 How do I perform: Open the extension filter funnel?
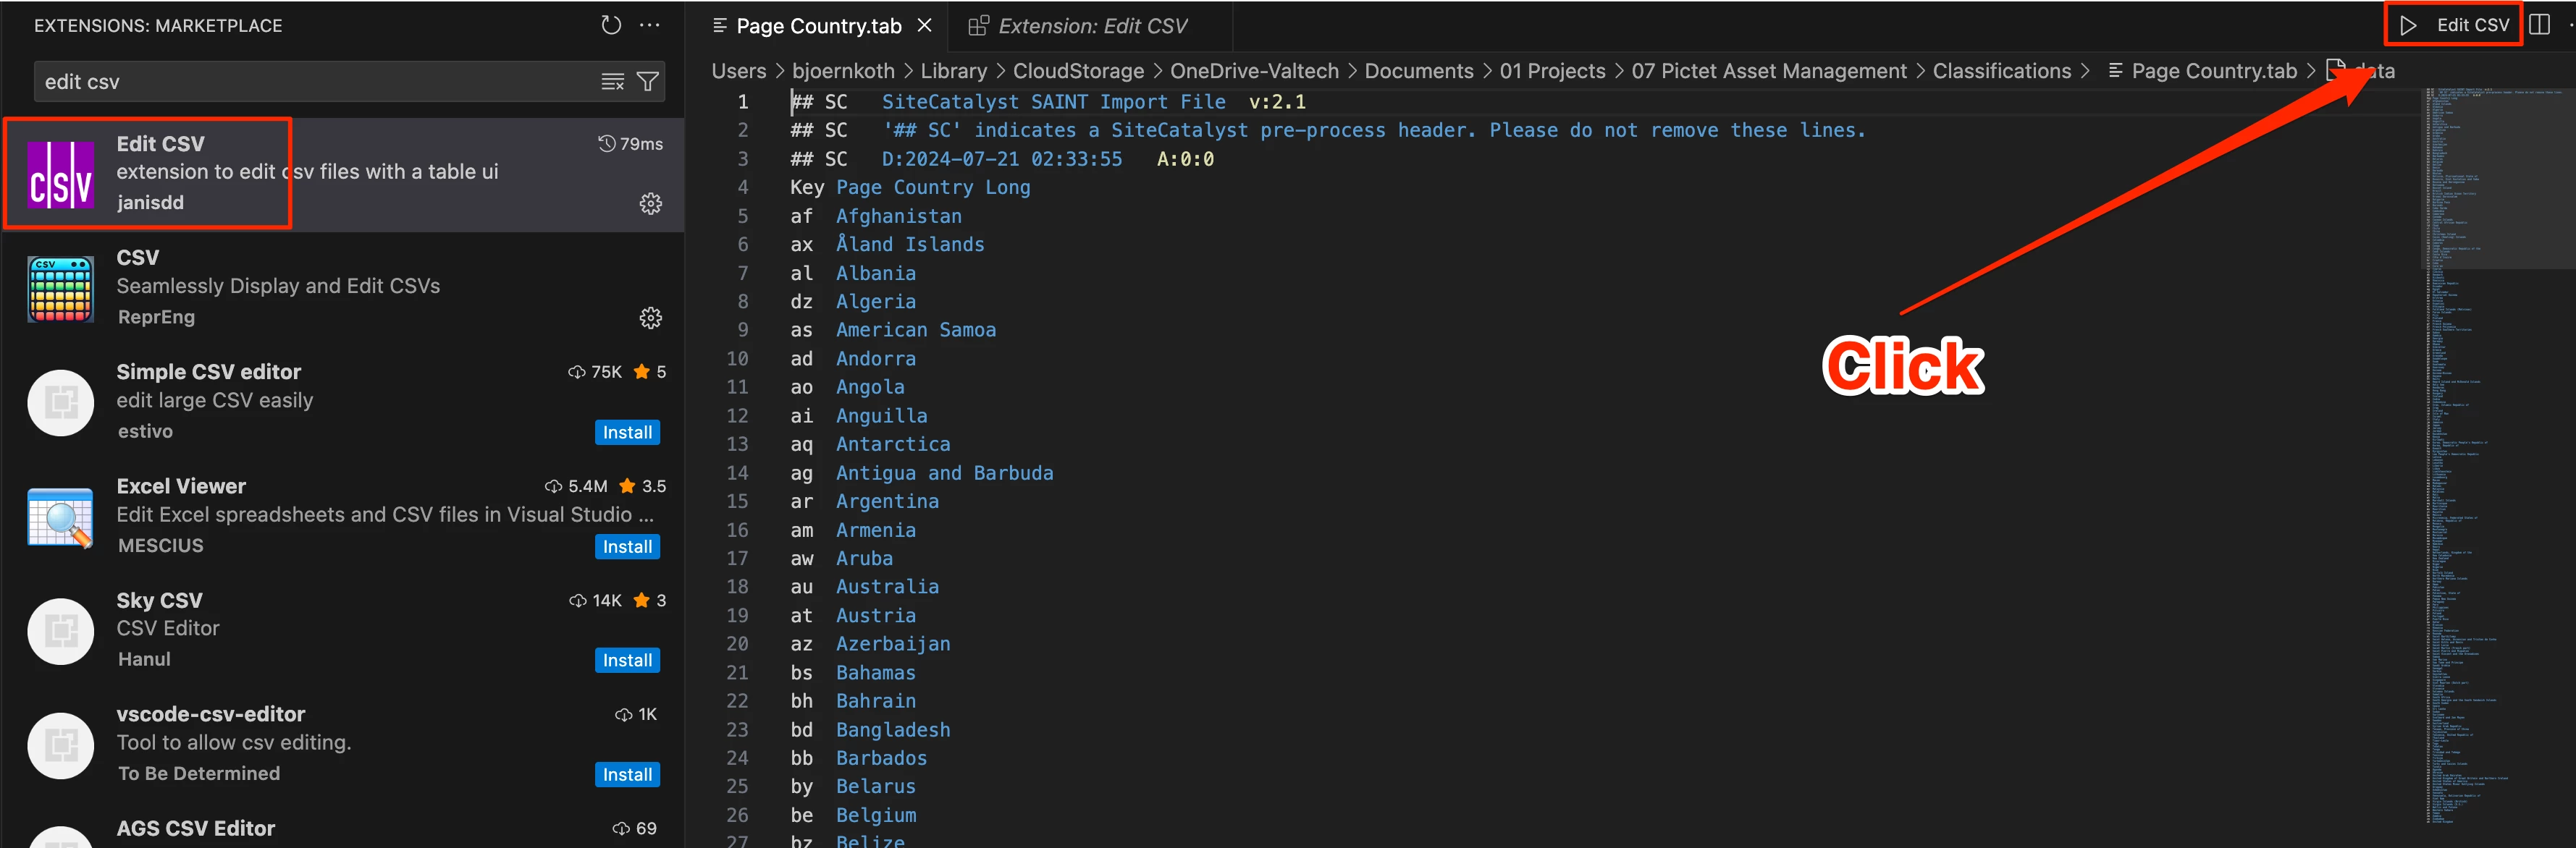648,82
